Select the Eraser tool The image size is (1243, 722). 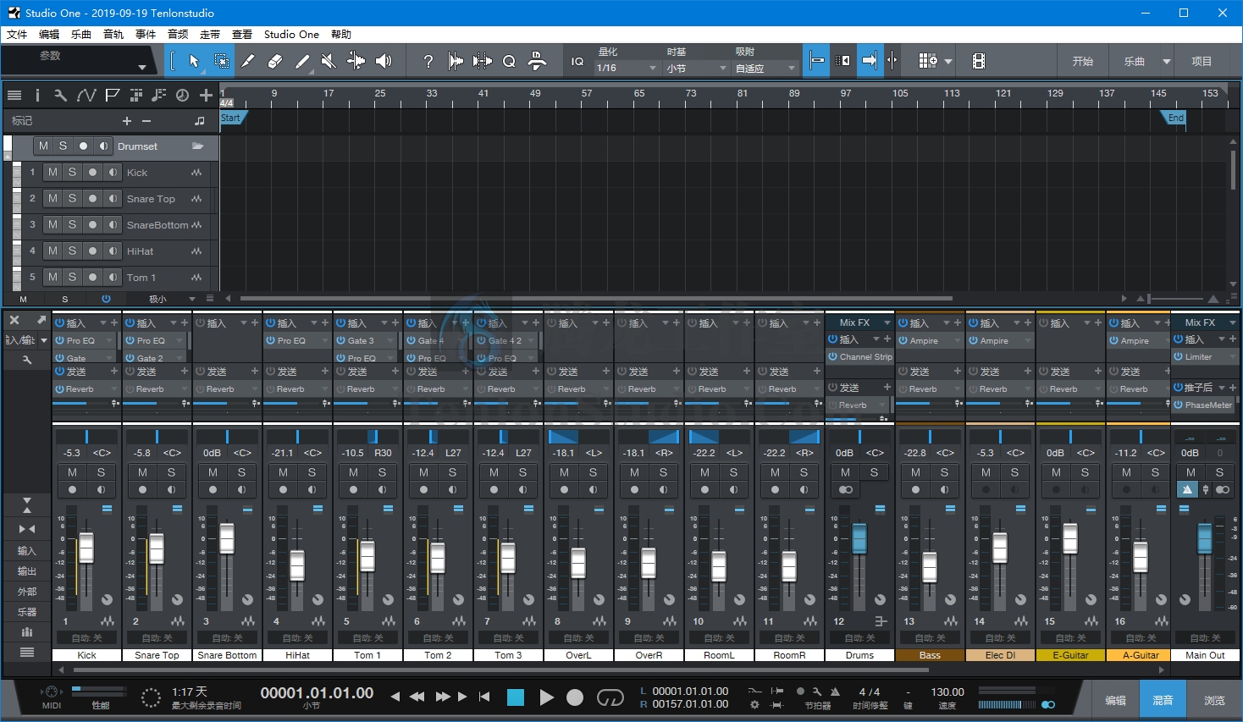pyautogui.click(x=275, y=61)
